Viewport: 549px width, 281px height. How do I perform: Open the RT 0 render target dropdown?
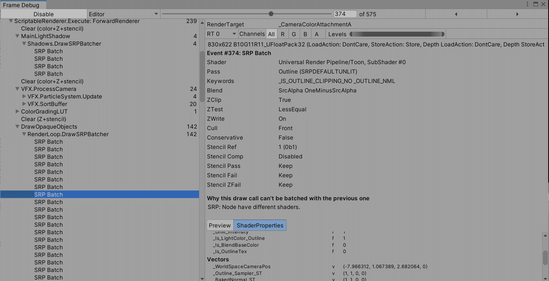tap(221, 34)
